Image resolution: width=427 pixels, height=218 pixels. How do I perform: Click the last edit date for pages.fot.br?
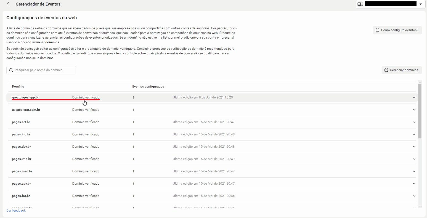[204, 196]
